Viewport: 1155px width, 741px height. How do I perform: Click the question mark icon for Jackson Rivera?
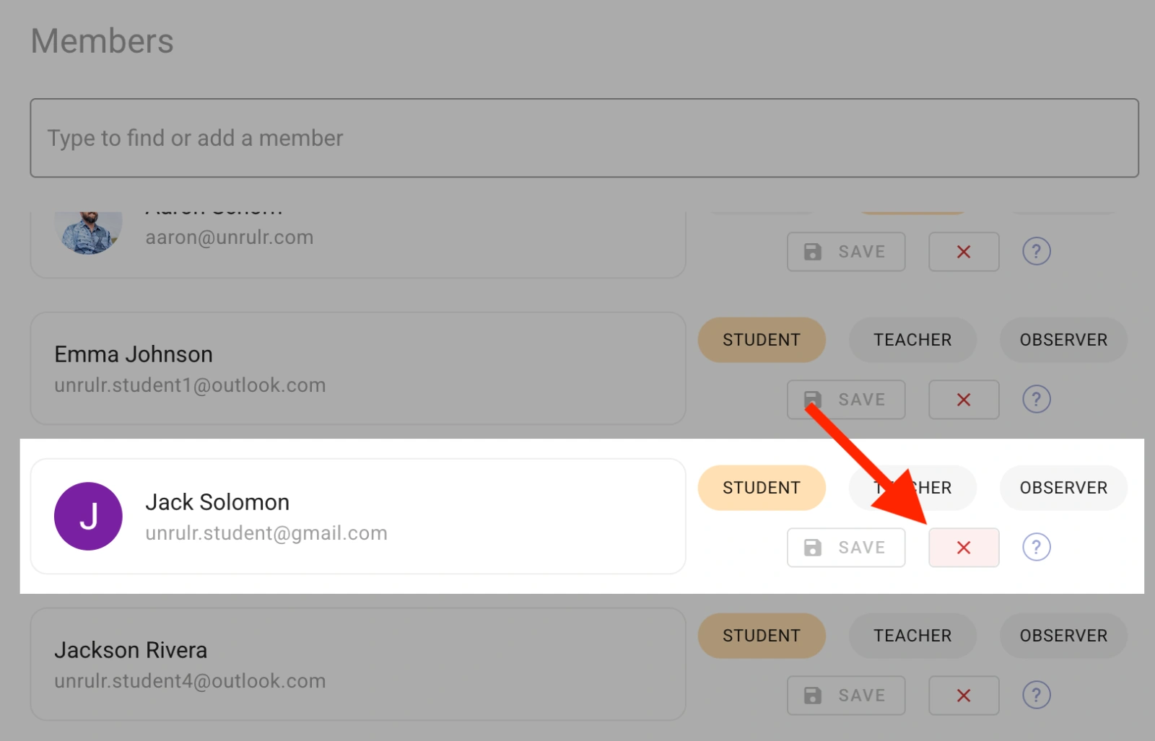[1036, 696]
